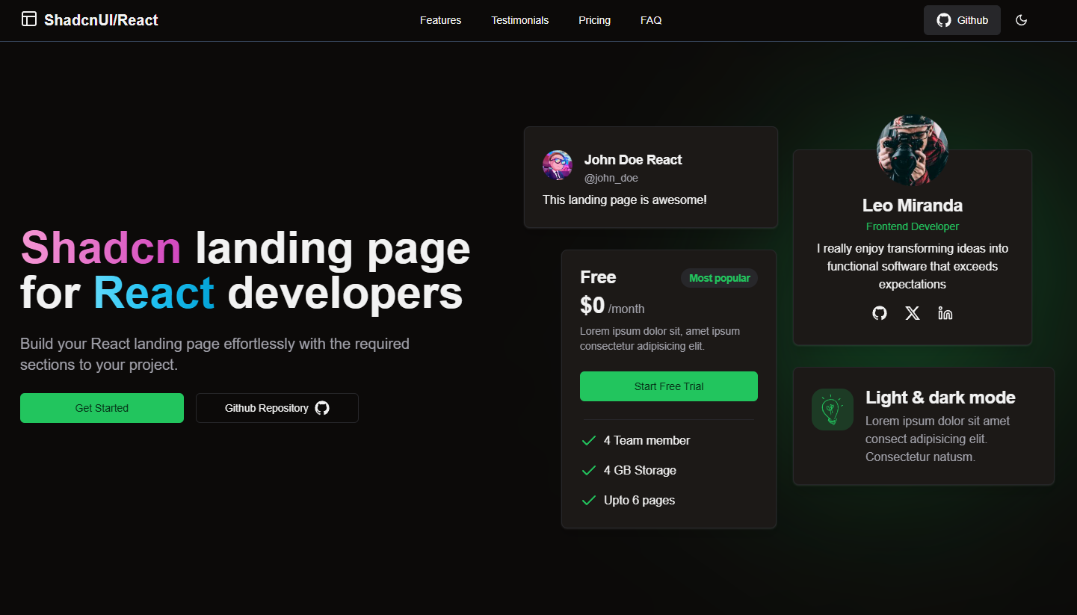The width and height of the screenshot is (1077, 615).
Task: Jump to FAQ in the navbar
Action: coord(651,20)
